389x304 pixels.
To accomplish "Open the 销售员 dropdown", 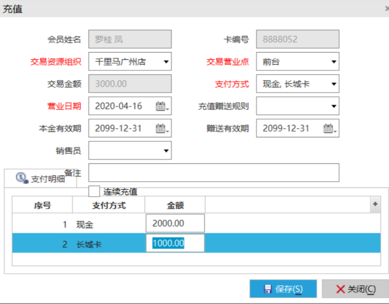I will (166, 151).
